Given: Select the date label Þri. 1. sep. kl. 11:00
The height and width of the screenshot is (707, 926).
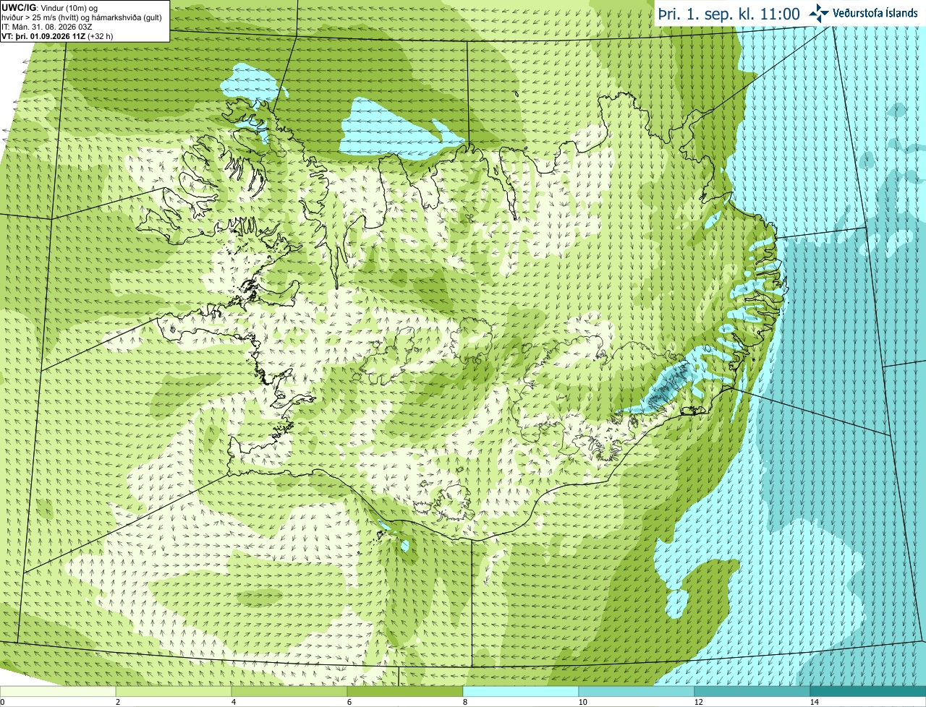Looking at the screenshot, I should (729, 14).
